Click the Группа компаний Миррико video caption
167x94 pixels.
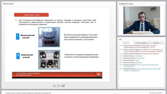(141, 32)
